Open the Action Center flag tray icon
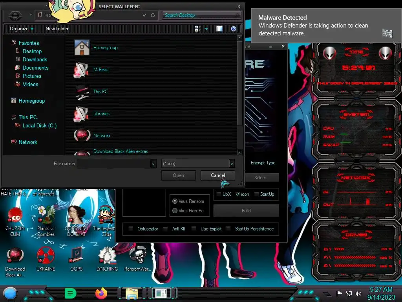 click(x=340, y=293)
